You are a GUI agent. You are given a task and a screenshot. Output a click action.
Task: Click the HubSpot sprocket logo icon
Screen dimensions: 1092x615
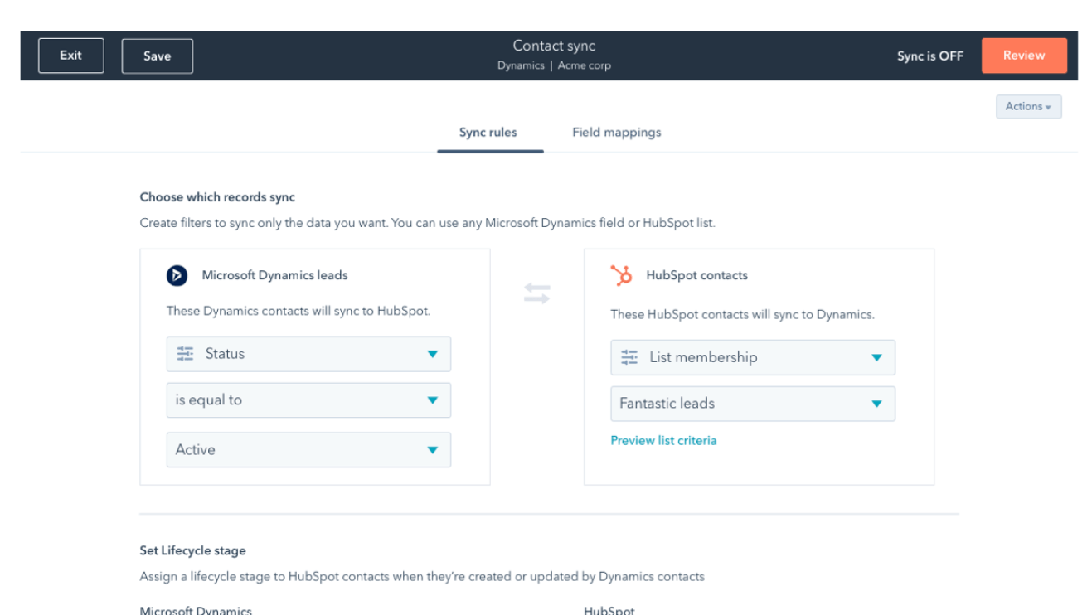click(x=621, y=275)
